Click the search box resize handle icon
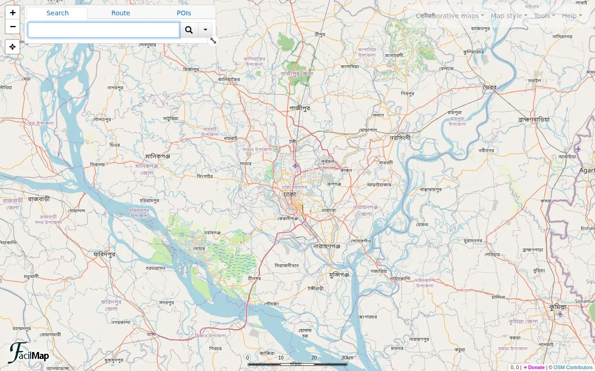The width and height of the screenshot is (595, 371). pyautogui.click(x=213, y=41)
